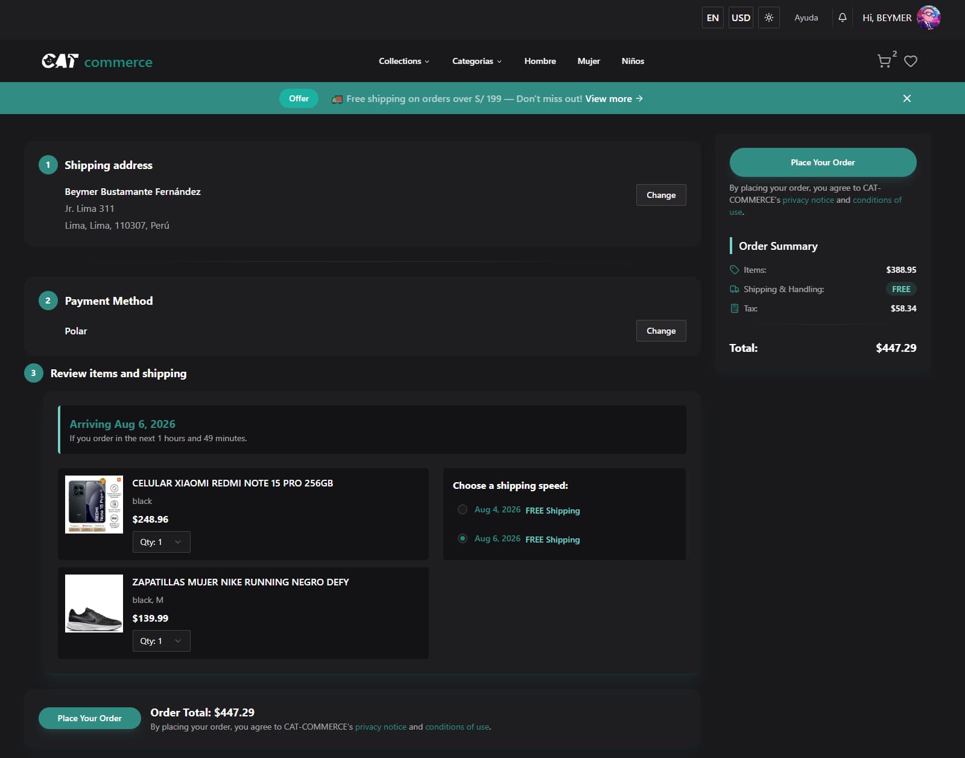Click the $248.96 Xiaomi price
The image size is (965, 758).
(150, 519)
